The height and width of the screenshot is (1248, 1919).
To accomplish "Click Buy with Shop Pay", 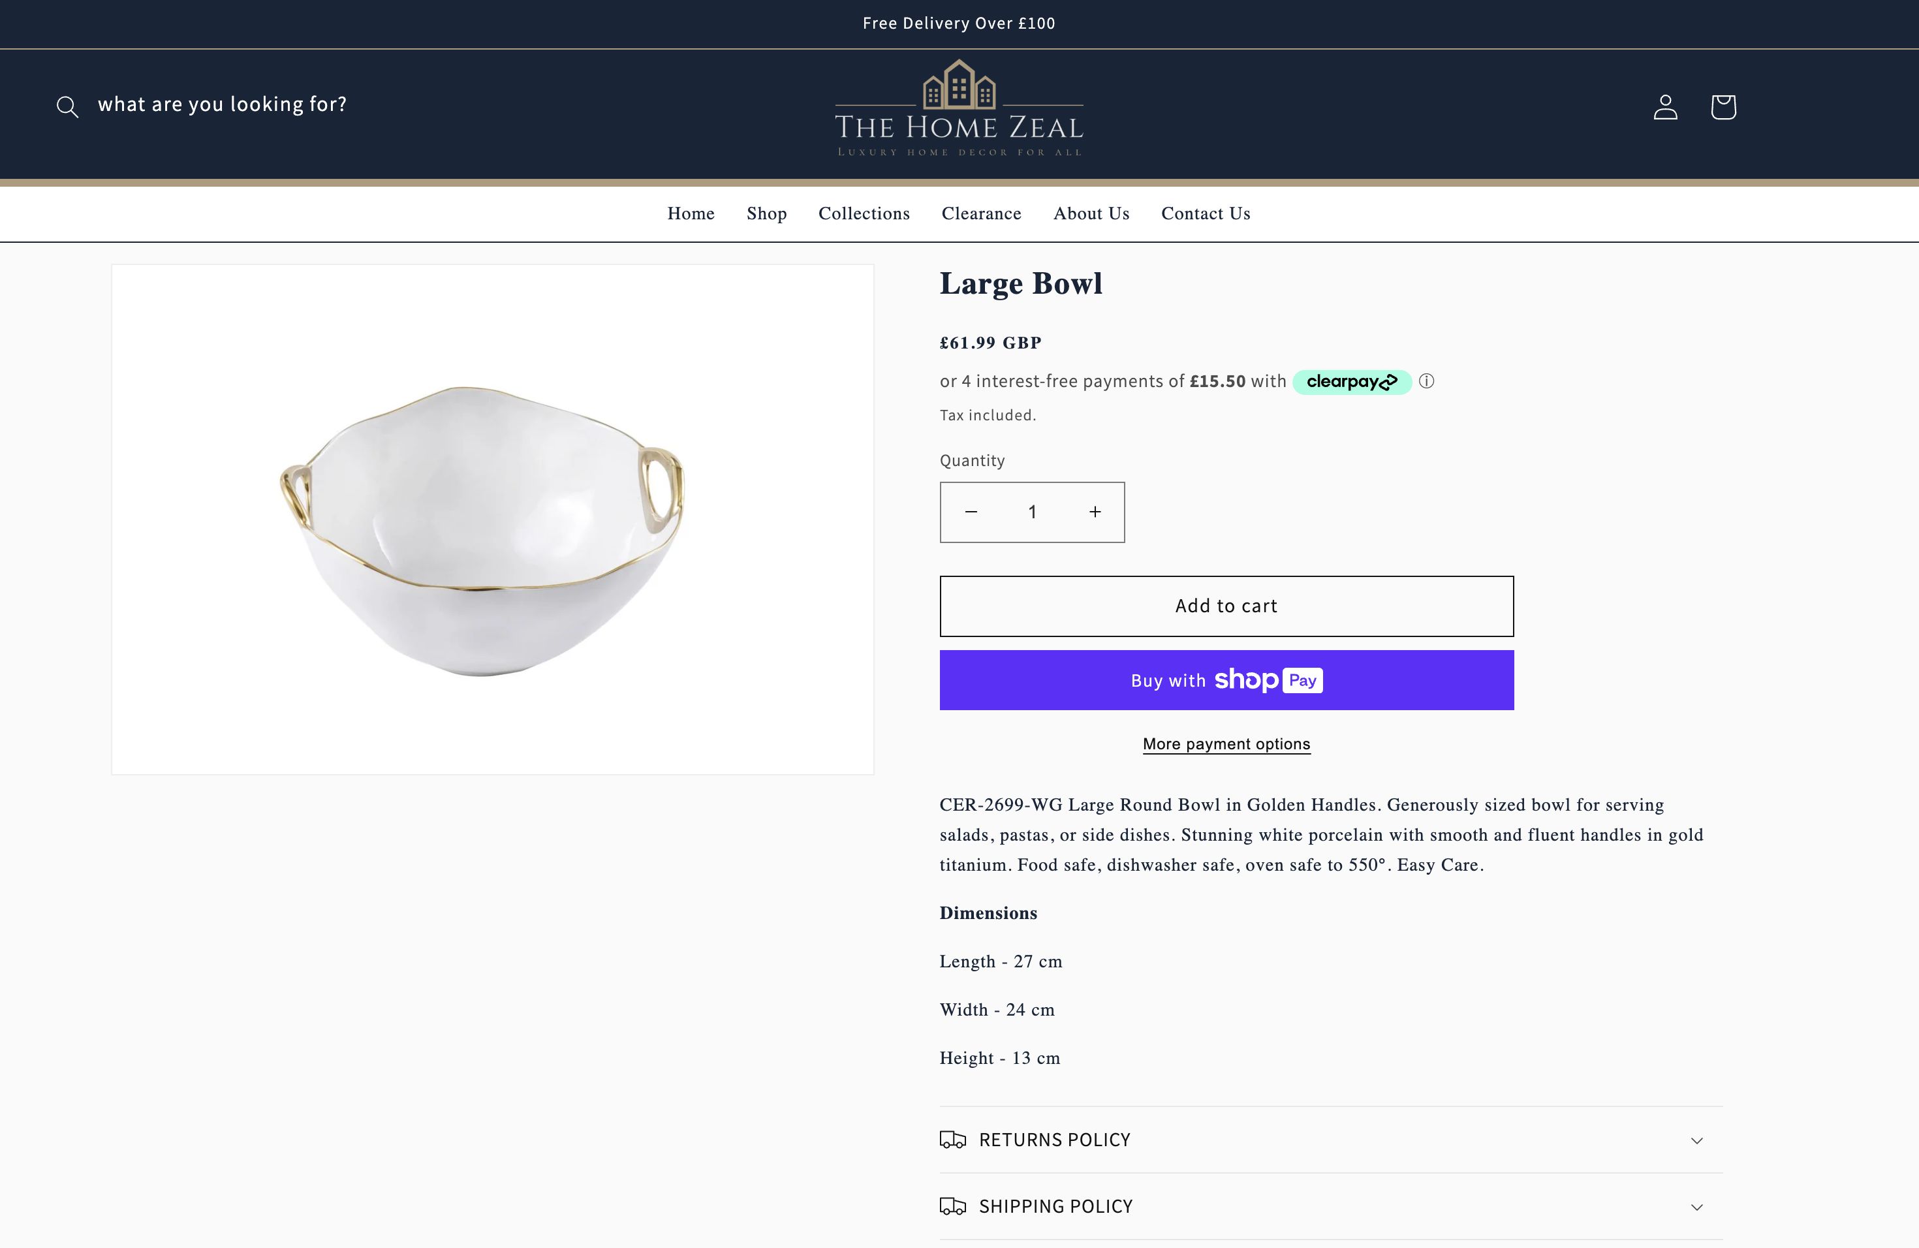I will coord(1226,679).
